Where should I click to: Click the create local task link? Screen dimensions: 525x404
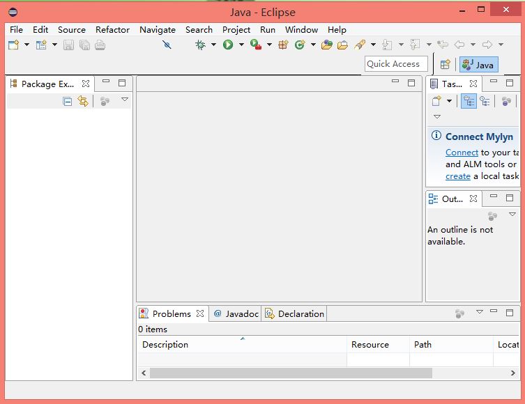click(457, 176)
